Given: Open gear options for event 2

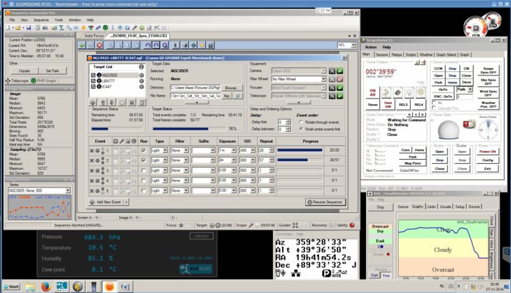Looking at the screenshot, I should click(x=97, y=160).
